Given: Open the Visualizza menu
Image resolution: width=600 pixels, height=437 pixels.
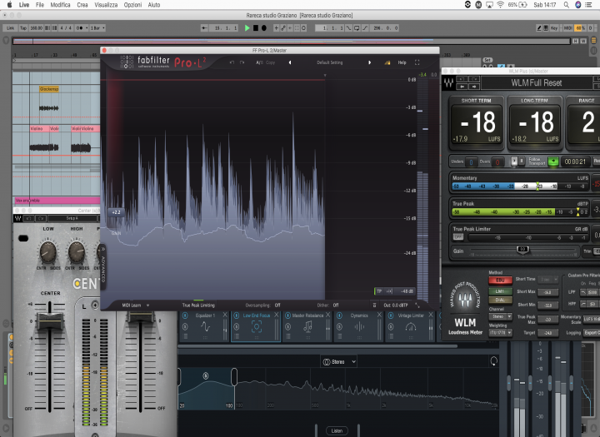Looking at the screenshot, I should click(x=106, y=5).
